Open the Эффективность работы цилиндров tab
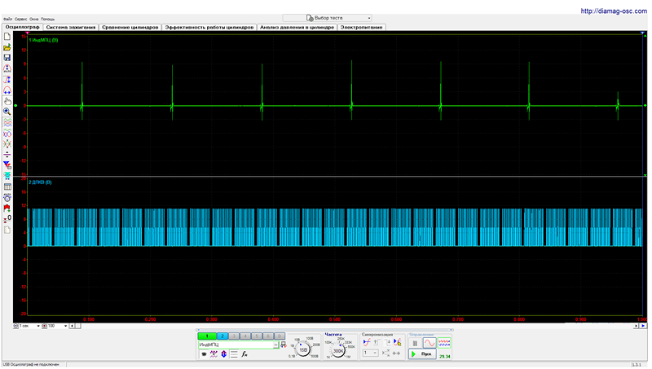The image size is (652, 369). (209, 27)
